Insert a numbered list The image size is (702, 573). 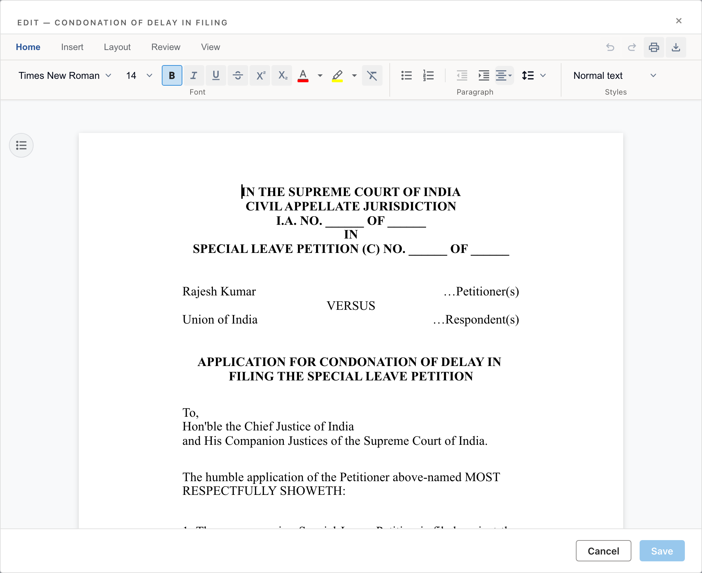[428, 75]
